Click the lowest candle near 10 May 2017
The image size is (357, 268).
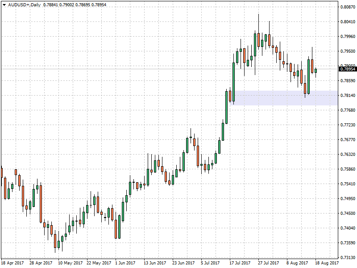[x=55, y=241]
